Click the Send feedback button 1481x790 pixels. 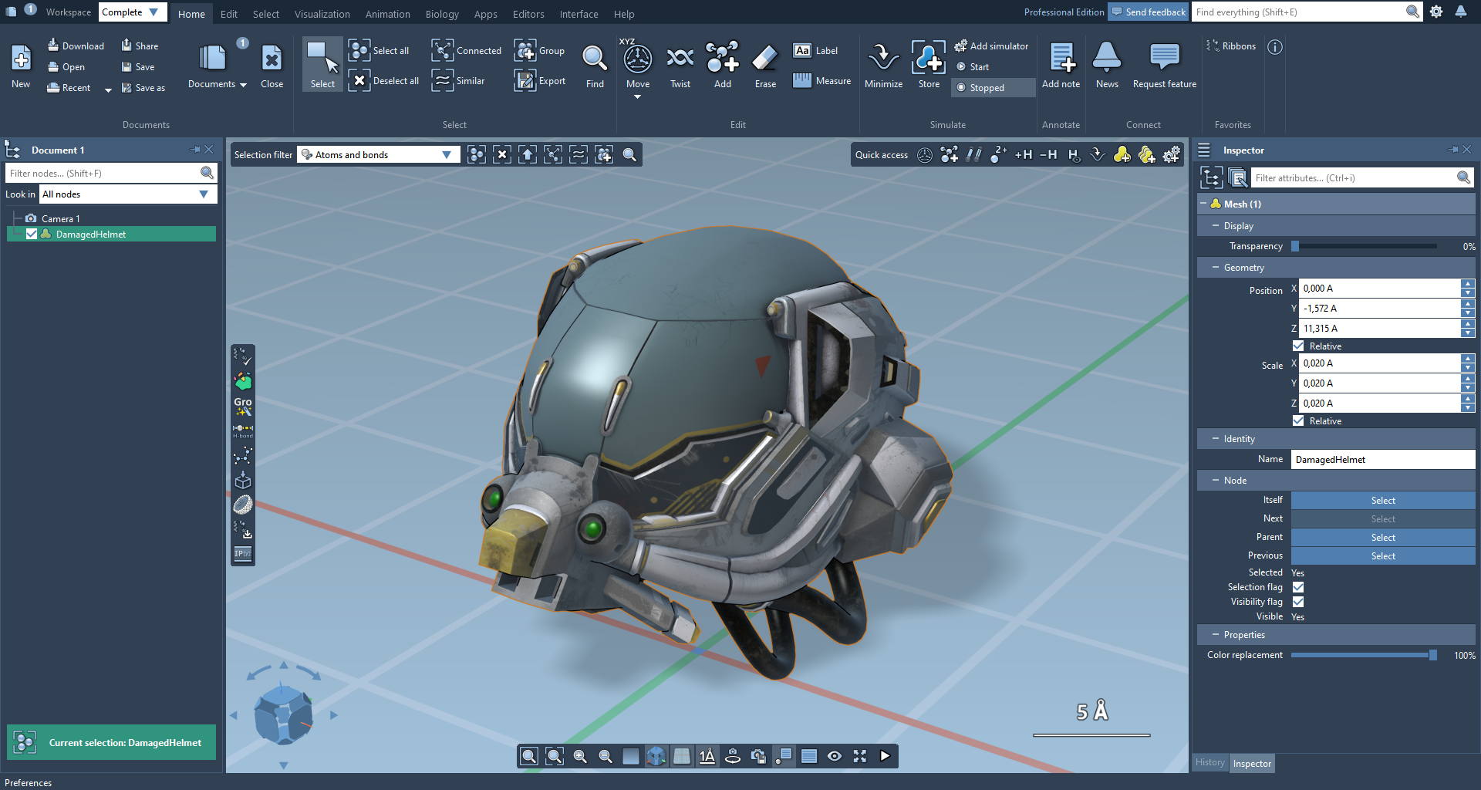pyautogui.click(x=1148, y=12)
